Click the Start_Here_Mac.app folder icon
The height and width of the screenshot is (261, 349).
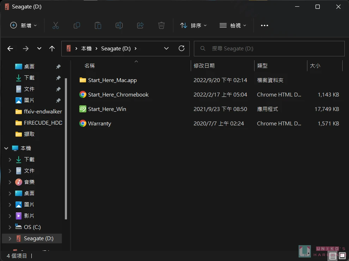click(x=83, y=80)
